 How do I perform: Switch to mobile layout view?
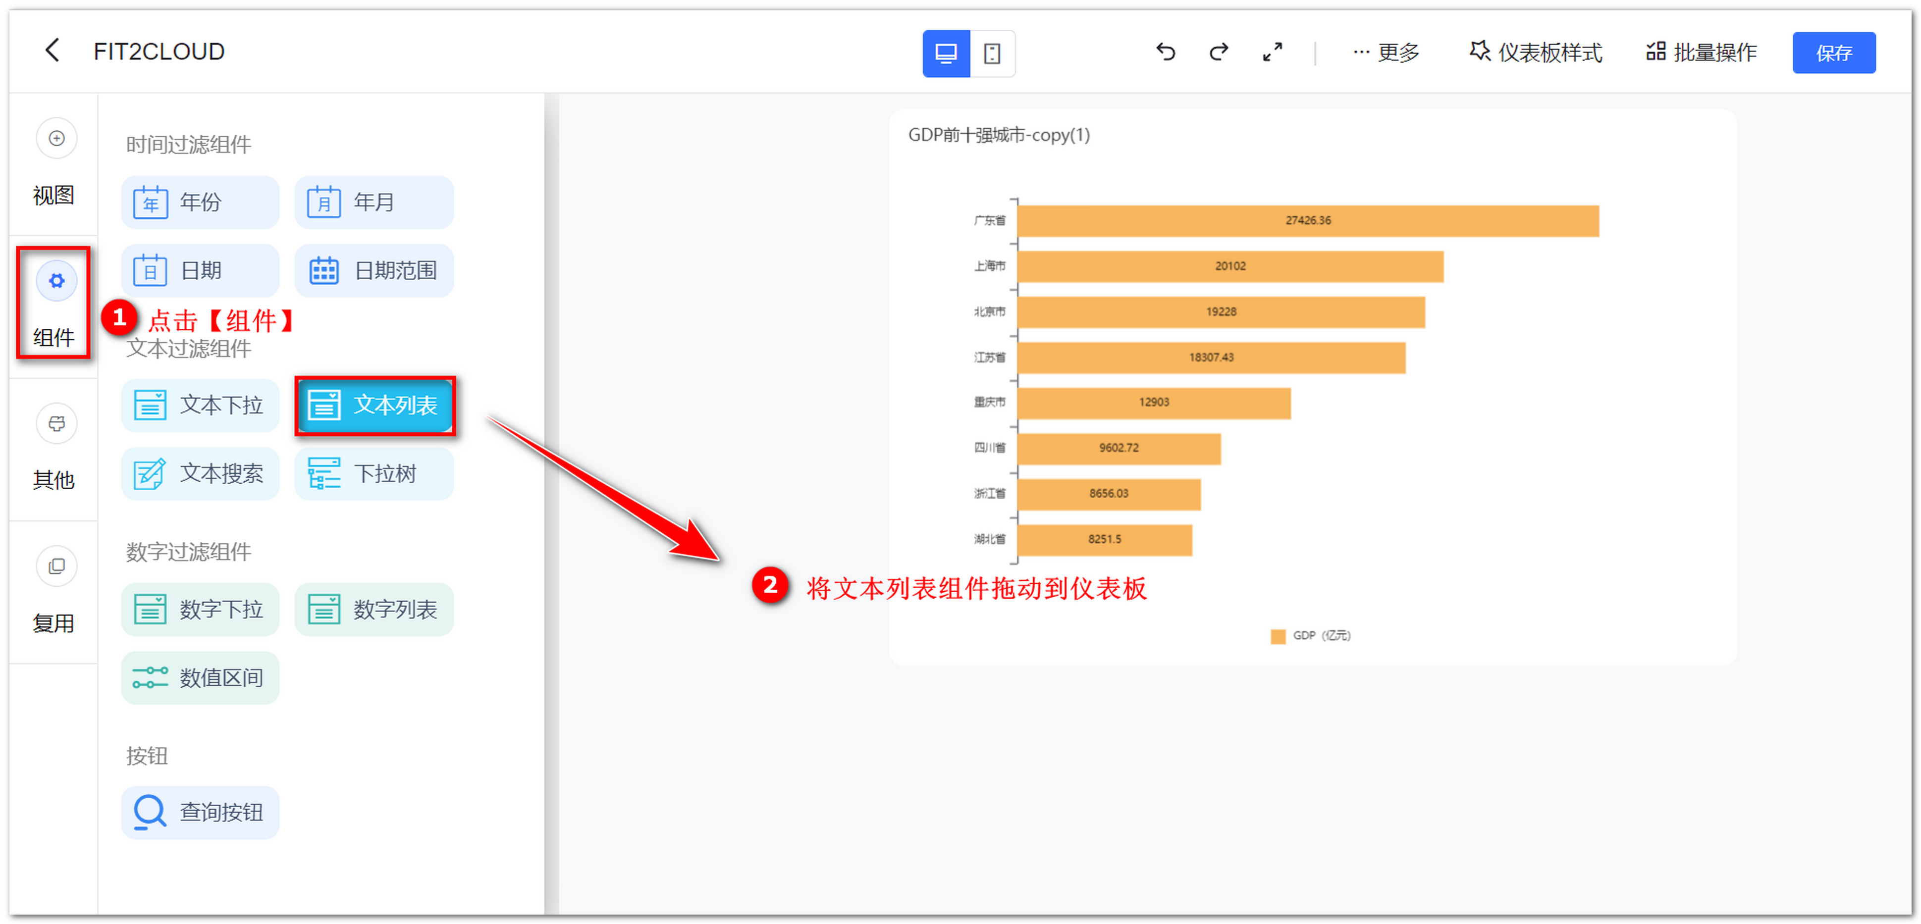(992, 53)
